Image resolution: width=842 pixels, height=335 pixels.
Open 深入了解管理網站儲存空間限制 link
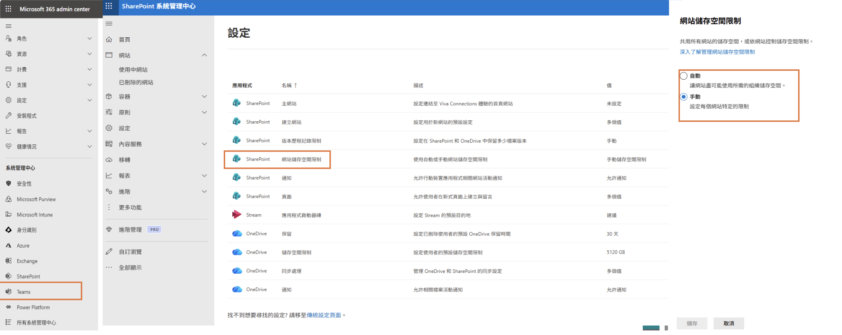(x=717, y=52)
